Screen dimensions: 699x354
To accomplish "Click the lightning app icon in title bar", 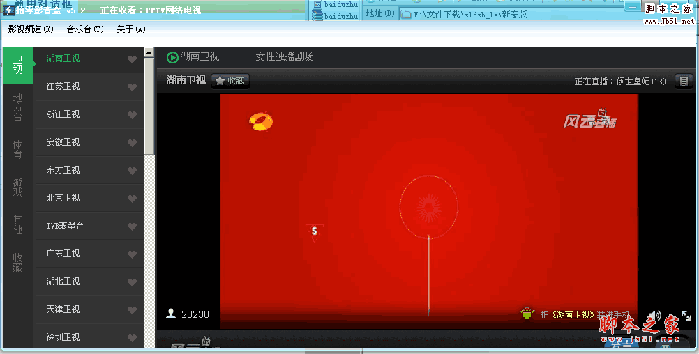I will pos(8,10).
